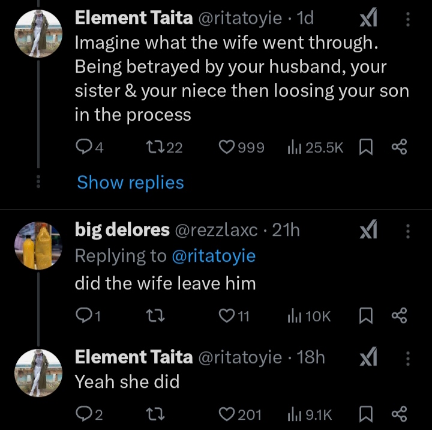Expand the Show replies link
432x430 pixels.
pyautogui.click(x=130, y=182)
